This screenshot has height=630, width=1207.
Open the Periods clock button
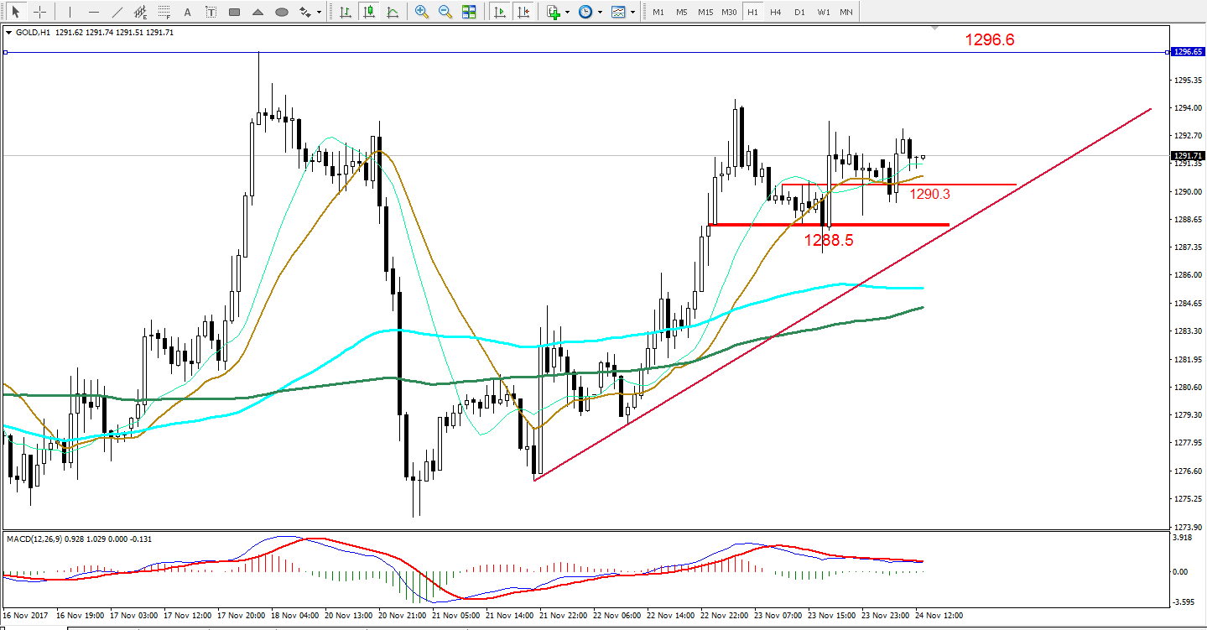[585, 13]
